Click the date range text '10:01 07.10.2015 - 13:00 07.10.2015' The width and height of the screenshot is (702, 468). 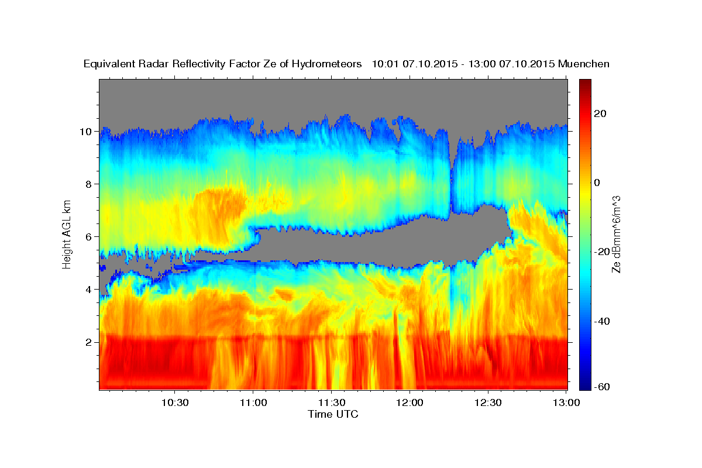click(463, 64)
